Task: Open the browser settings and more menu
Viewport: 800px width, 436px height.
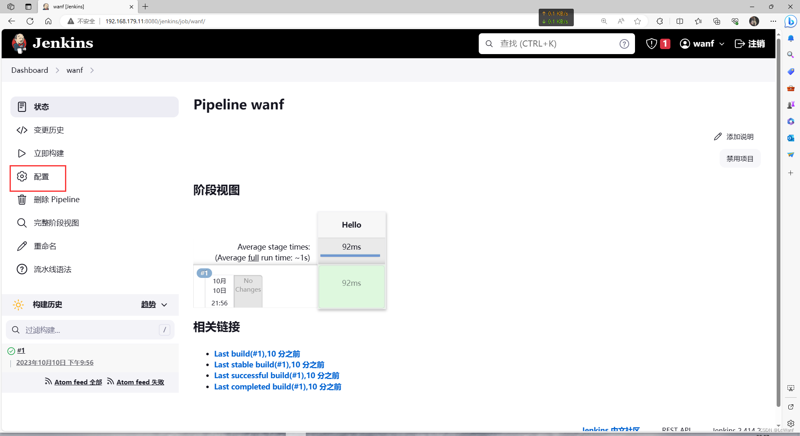Action: (x=773, y=21)
